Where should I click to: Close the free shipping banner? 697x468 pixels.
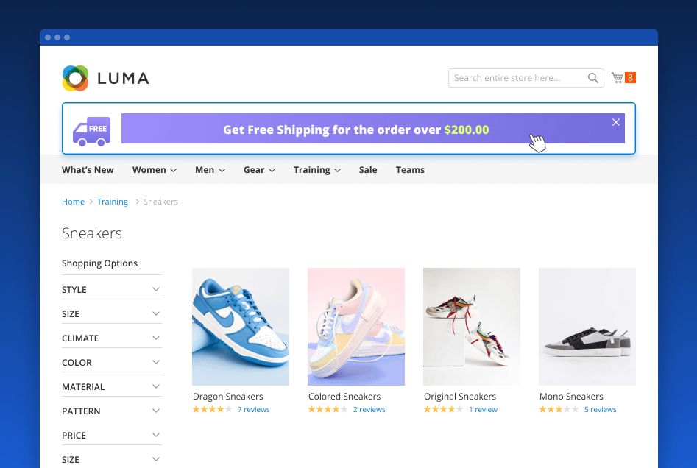tap(616, 122)
